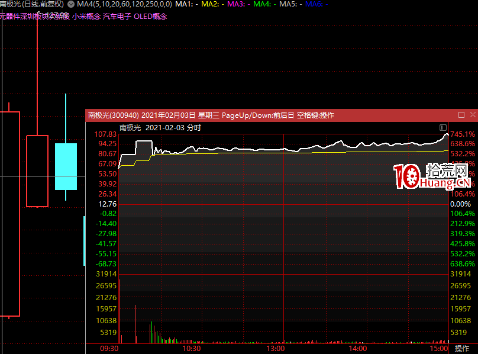Click the grey MA5 label

(x=290, y=4)
